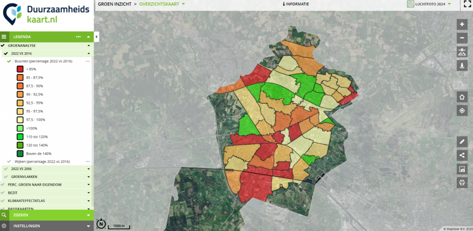
Task: Locate my current position on map
Action: pos(461,110)
